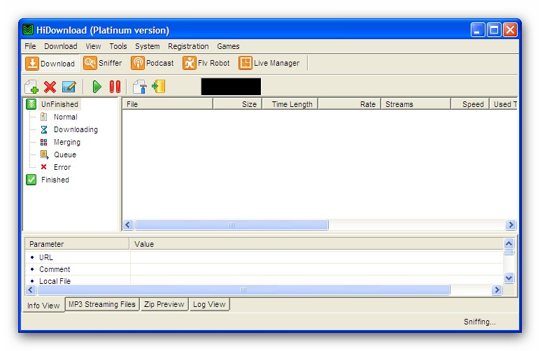Open the System menu
The width and height of the screenshot is (540, 351).
148,46
